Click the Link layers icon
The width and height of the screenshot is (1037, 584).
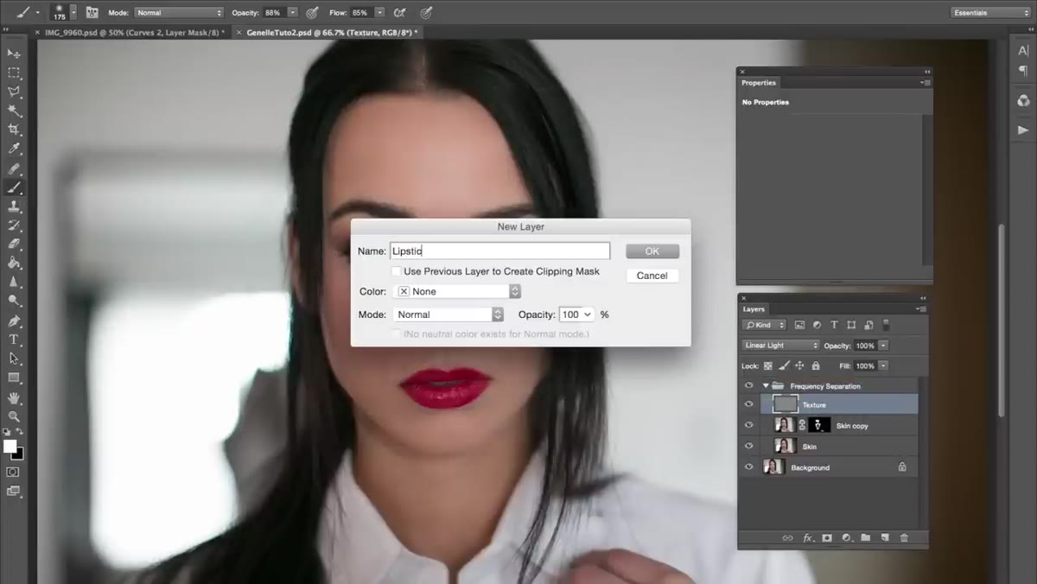coord(787,537)
